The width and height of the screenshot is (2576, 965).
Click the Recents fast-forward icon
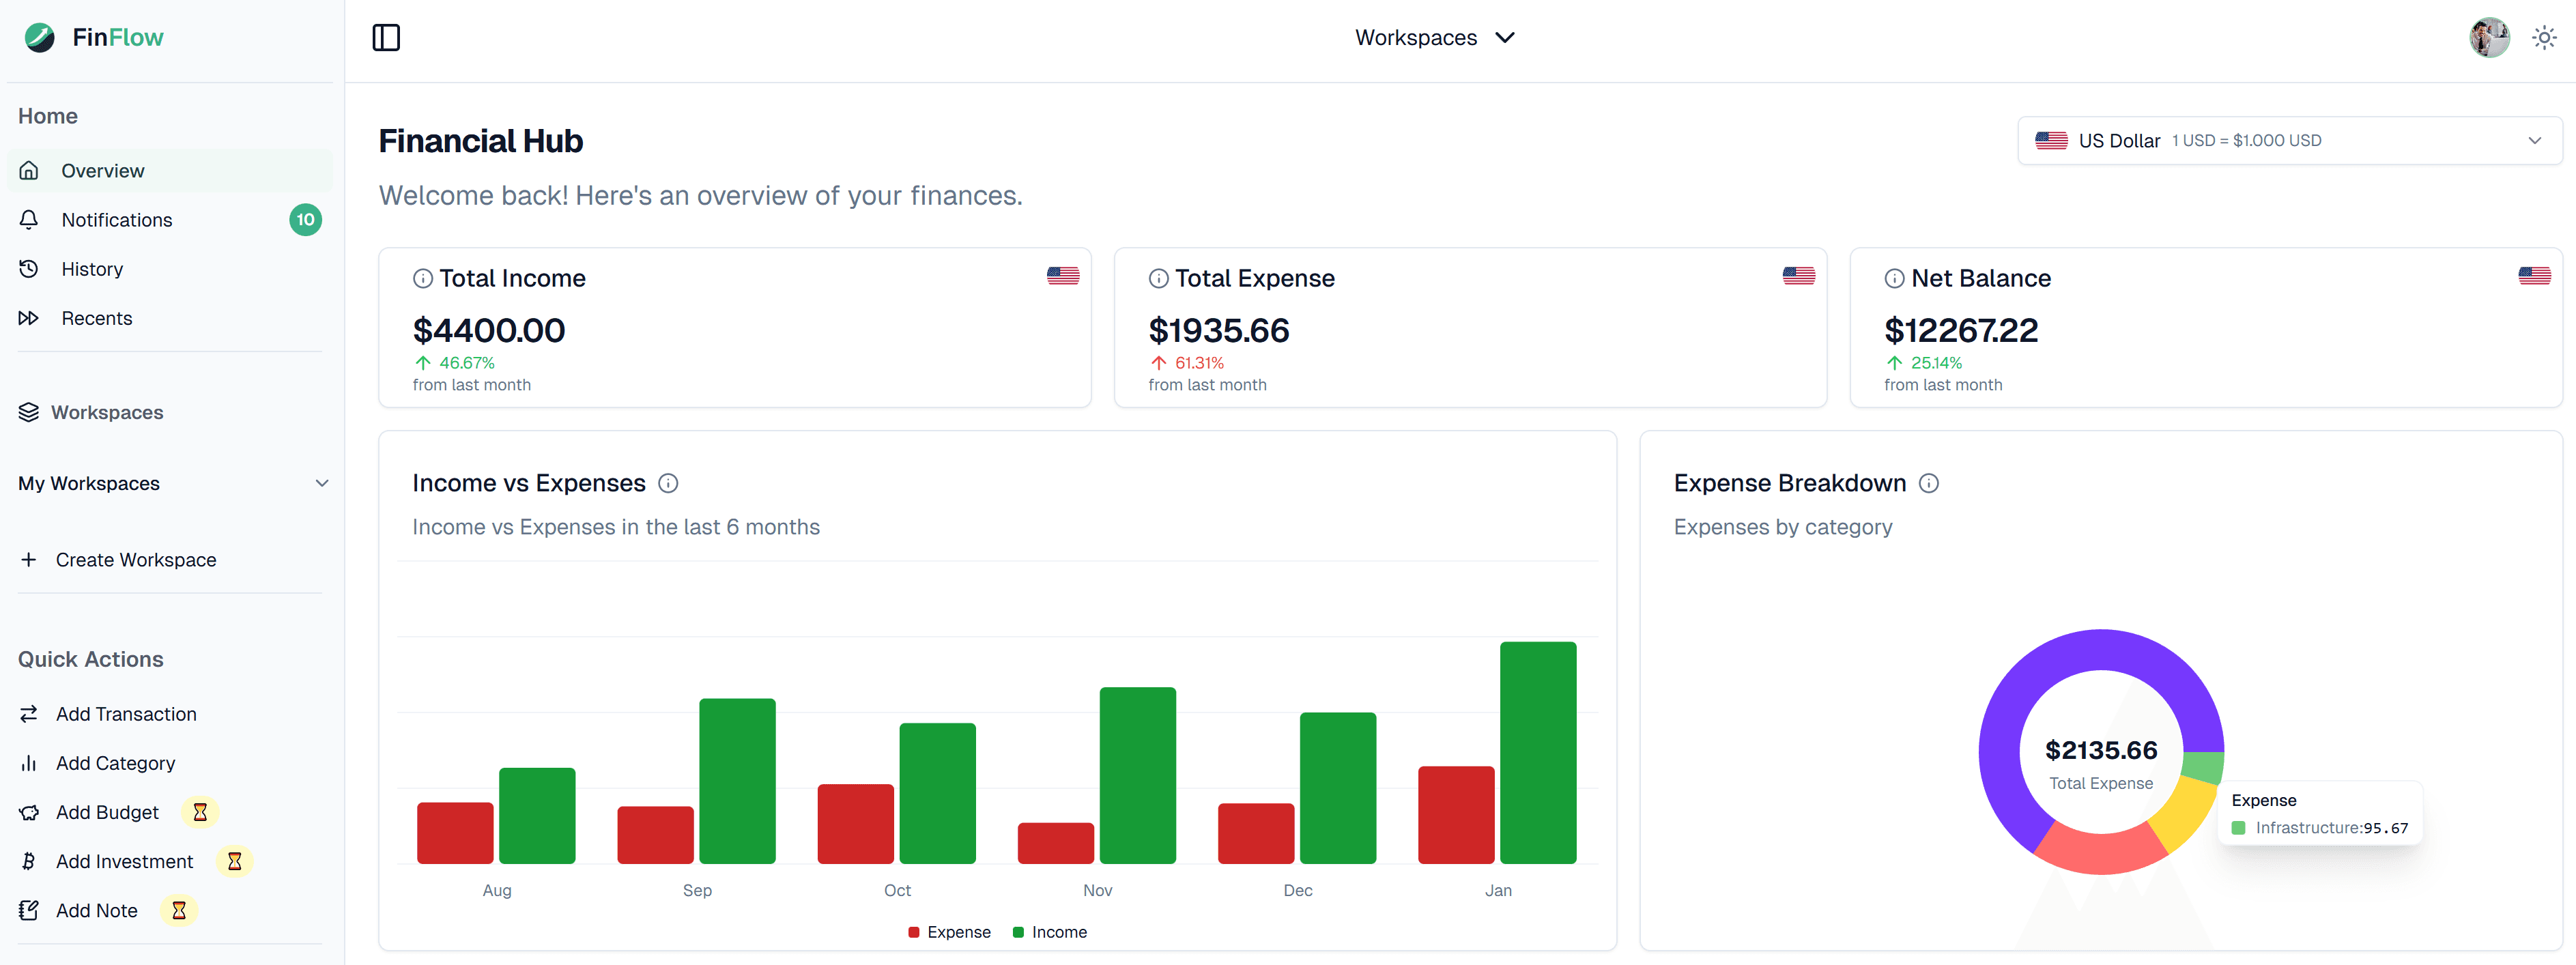pyautogui.click(x=29, y=317)
